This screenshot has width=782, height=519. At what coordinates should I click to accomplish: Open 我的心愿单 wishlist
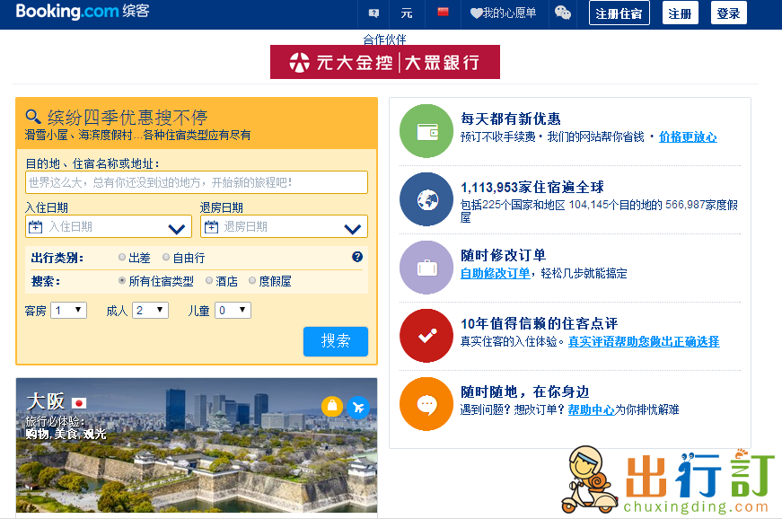[503, 13]
